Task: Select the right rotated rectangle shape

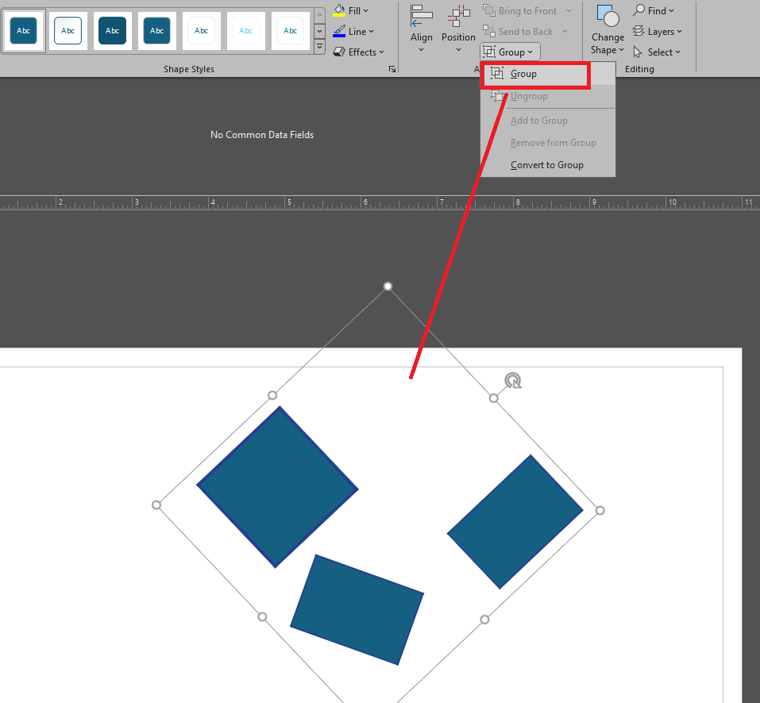Action: (x=515, y=521)
